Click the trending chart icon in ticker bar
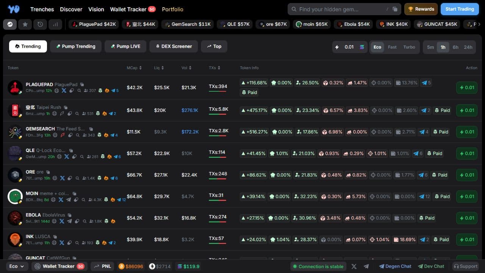485x273 pixels. pos(10,24)
